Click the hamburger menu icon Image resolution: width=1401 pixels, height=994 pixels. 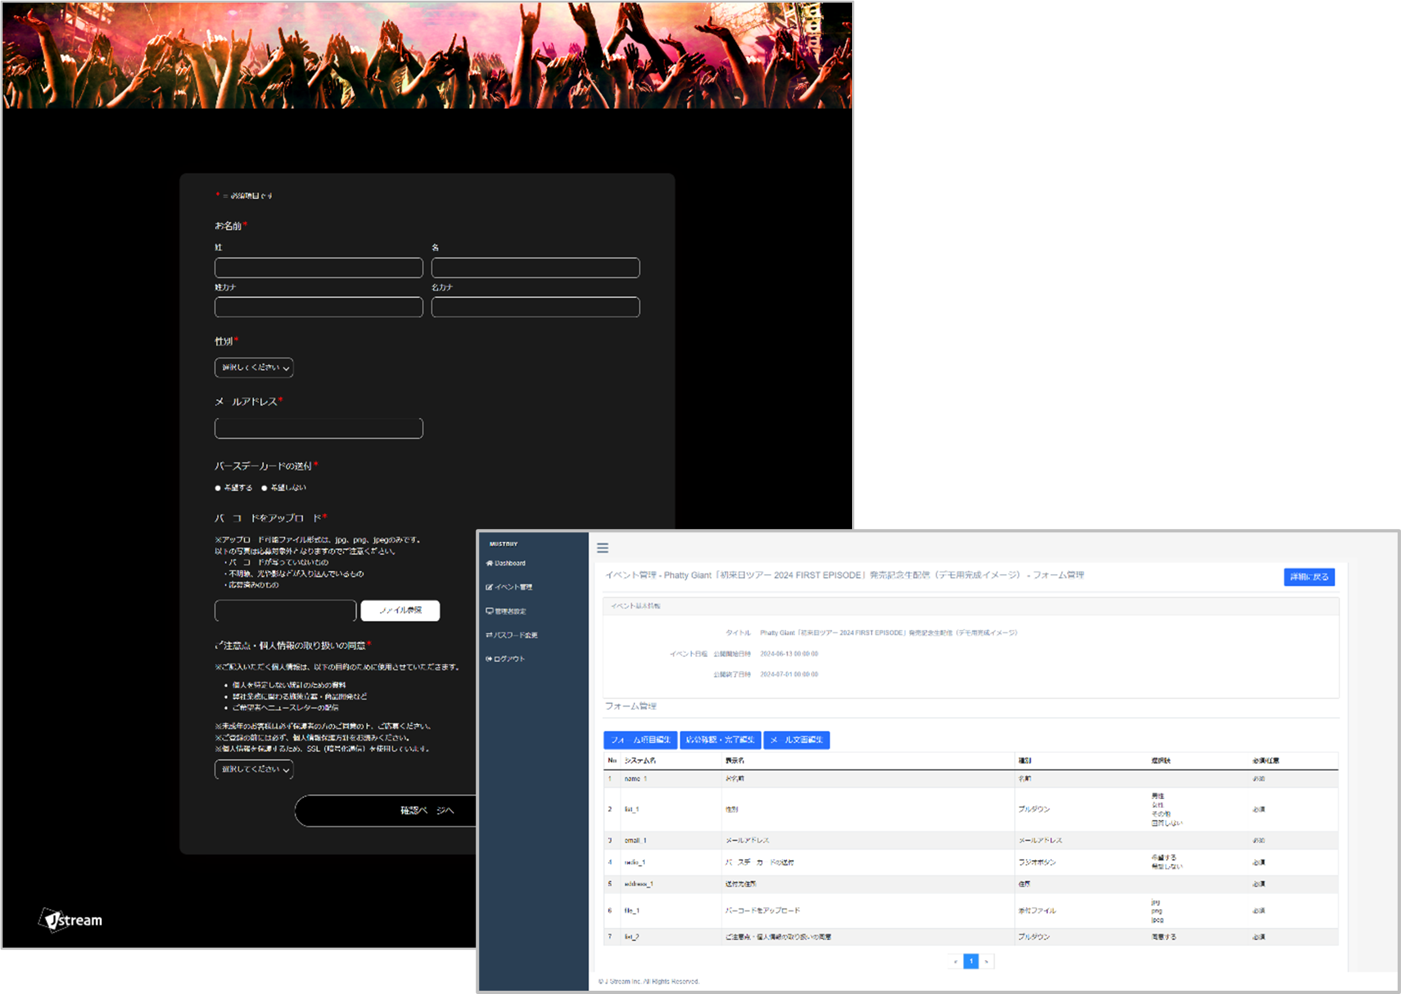(602, 548)
